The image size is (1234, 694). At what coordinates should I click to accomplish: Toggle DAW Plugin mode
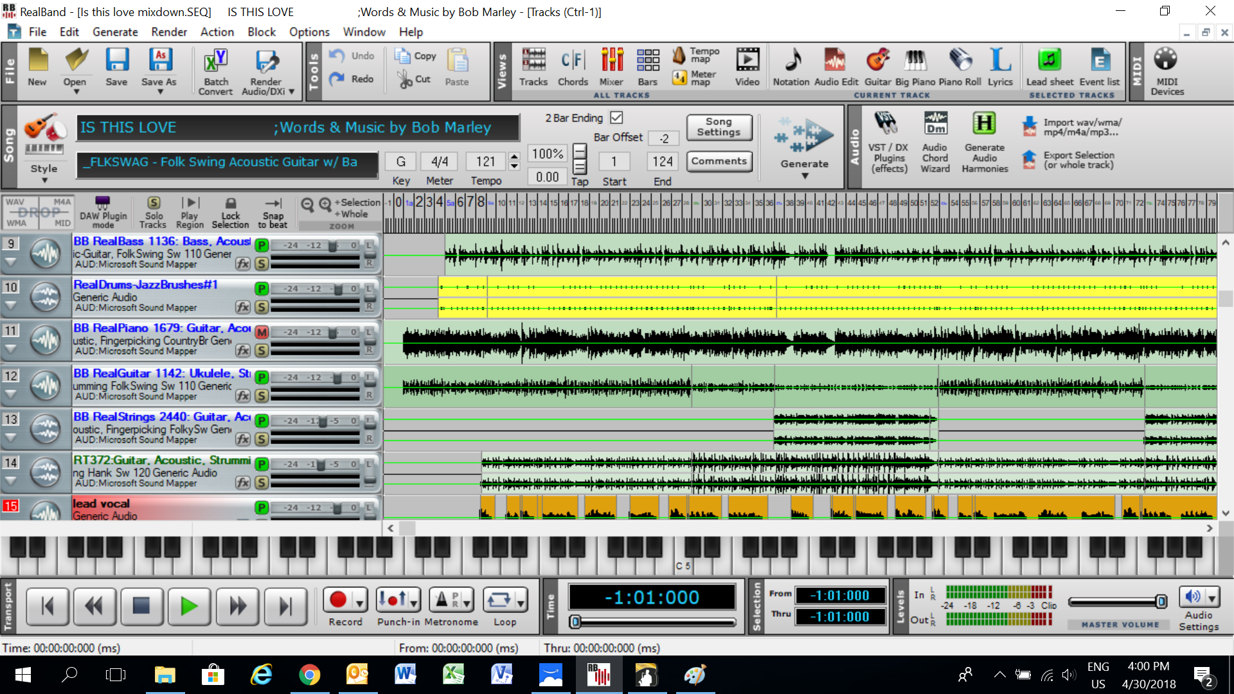click(x=103, y=213)
